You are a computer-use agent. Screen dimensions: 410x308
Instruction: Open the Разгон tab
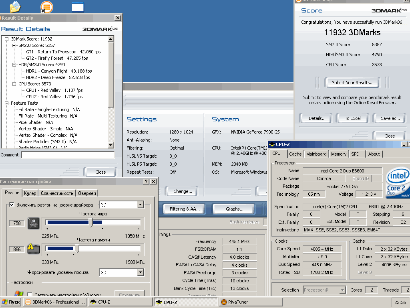pyautogui.click(x=12, y=192)
